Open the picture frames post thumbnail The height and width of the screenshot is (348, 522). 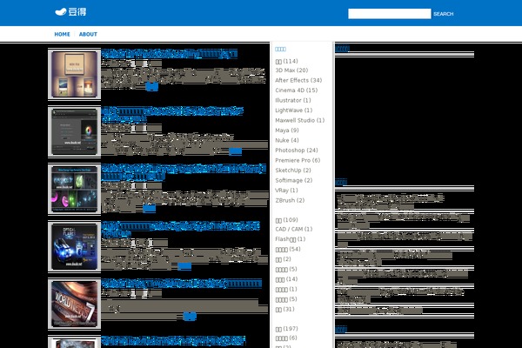[74, 74]
